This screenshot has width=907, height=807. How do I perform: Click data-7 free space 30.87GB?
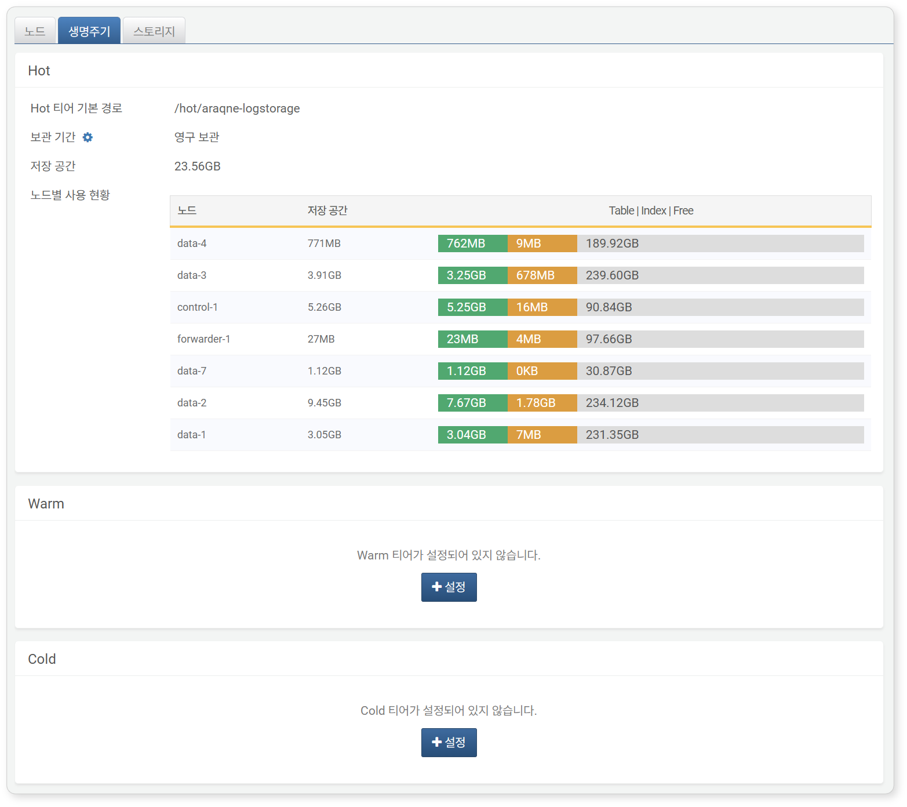[720, 371]
